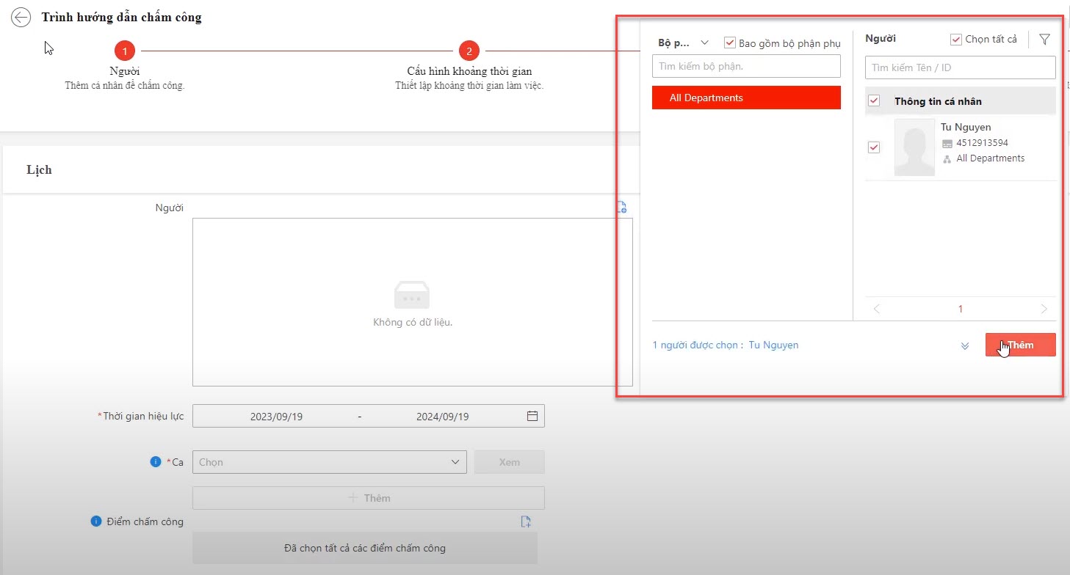This screenshot has width=1070, height=575.
Task: Click the Tìm kiếm Tên / ID field
Action: (960, 67)
